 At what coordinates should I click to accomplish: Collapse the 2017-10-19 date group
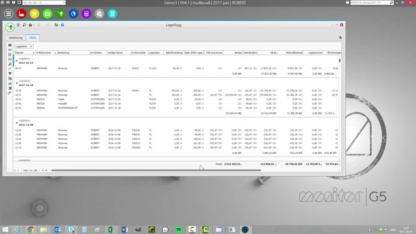click(x=16, y=60)
